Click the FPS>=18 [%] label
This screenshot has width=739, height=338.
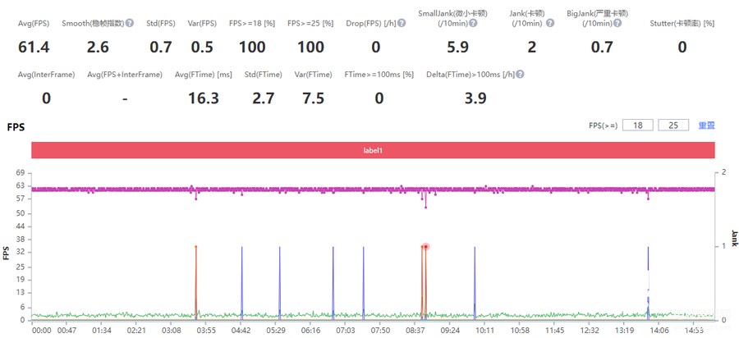252,24
